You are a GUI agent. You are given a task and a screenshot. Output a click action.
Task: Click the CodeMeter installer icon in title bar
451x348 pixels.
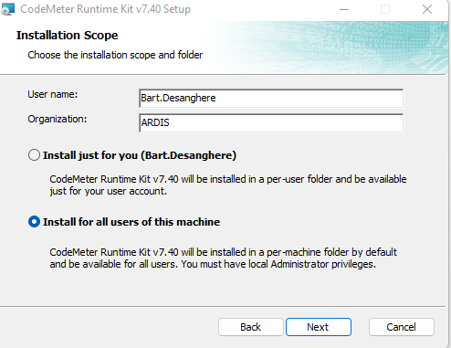click(7, 9)
